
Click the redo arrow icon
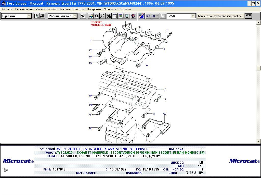coord(153,16)
